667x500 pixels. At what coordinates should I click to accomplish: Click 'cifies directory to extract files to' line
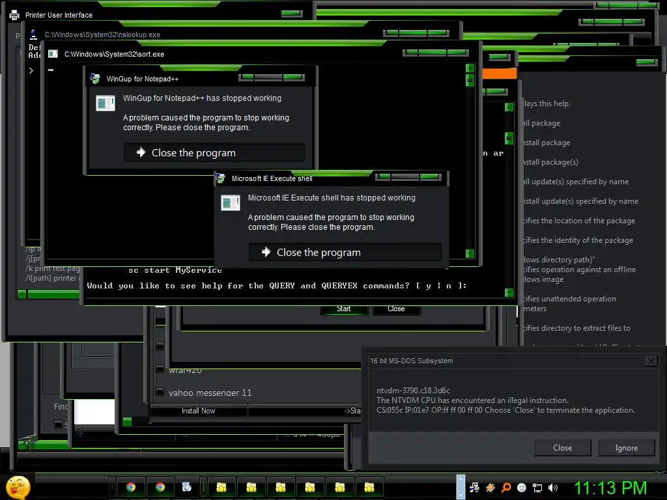pos(577,328)
